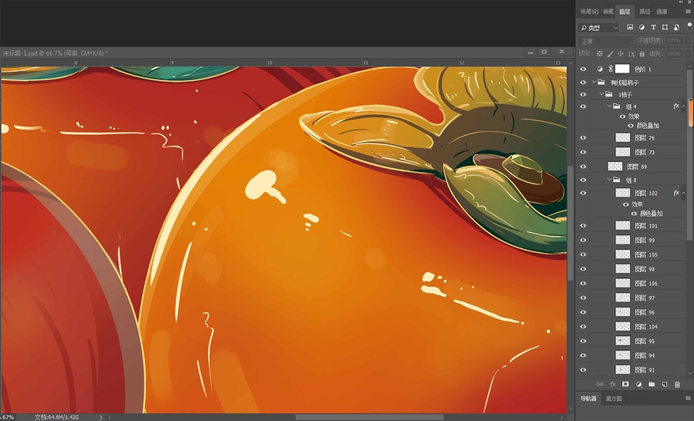Filter layers by shape layer type
Image resolution: width=694 pixels, height=421 pixels.
[665, 28]
